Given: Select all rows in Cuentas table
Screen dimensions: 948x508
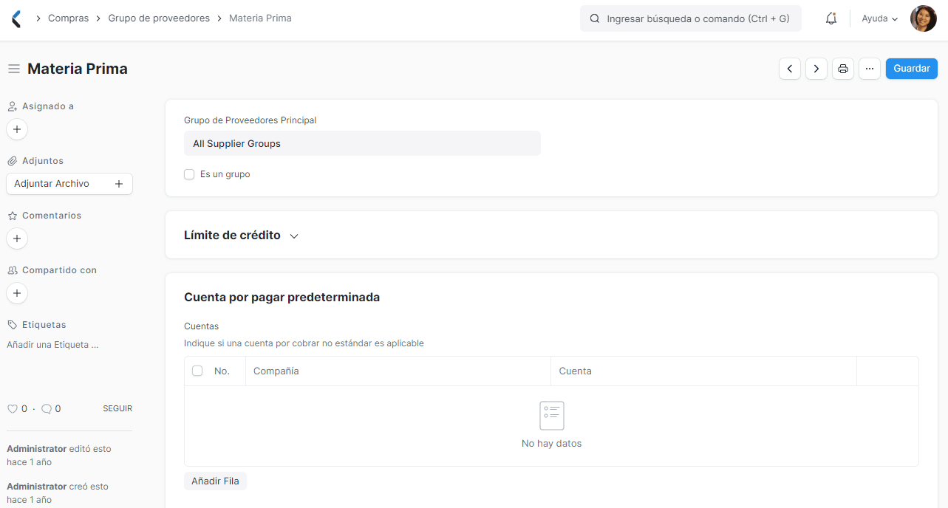Looking at the screenshot, I should (197, 371).
